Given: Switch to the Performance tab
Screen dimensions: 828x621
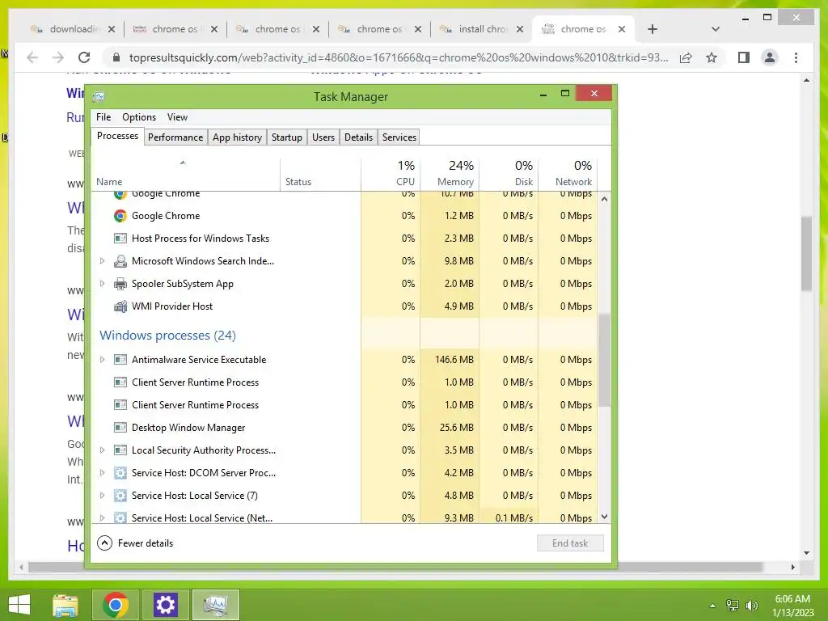Looking at the screenshot, I should [175, 137].
